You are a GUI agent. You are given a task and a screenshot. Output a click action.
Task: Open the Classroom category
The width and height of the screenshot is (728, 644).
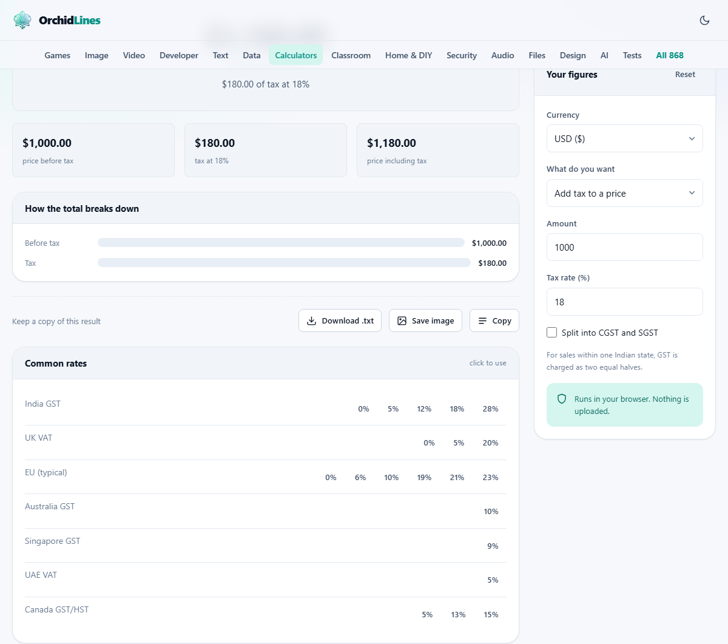[351, 55]
